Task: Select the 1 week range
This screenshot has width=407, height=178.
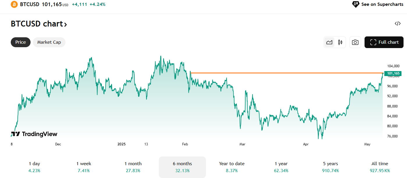Action: [84, 167]
